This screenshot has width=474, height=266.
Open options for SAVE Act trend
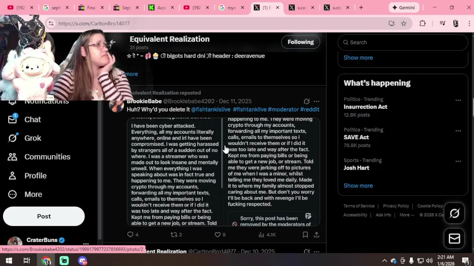coord(458,131)
